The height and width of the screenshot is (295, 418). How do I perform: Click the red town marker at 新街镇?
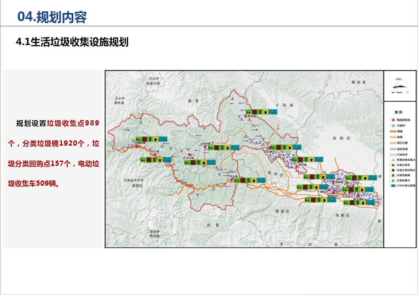(245, 117)
